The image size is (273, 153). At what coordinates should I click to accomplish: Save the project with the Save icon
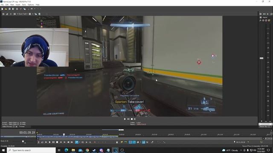9,9
